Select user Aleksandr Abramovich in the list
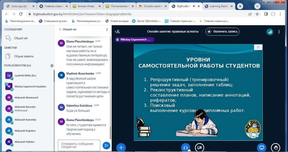 (26, 97)
